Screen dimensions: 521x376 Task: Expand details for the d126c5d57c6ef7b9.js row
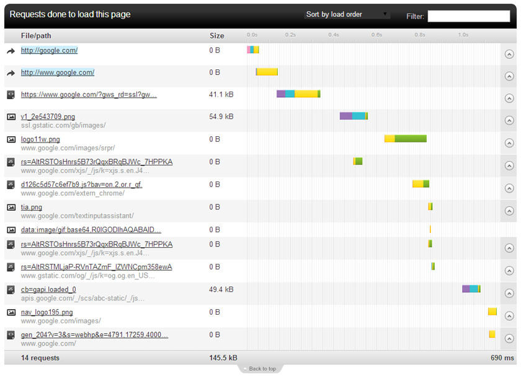point(509,188)
